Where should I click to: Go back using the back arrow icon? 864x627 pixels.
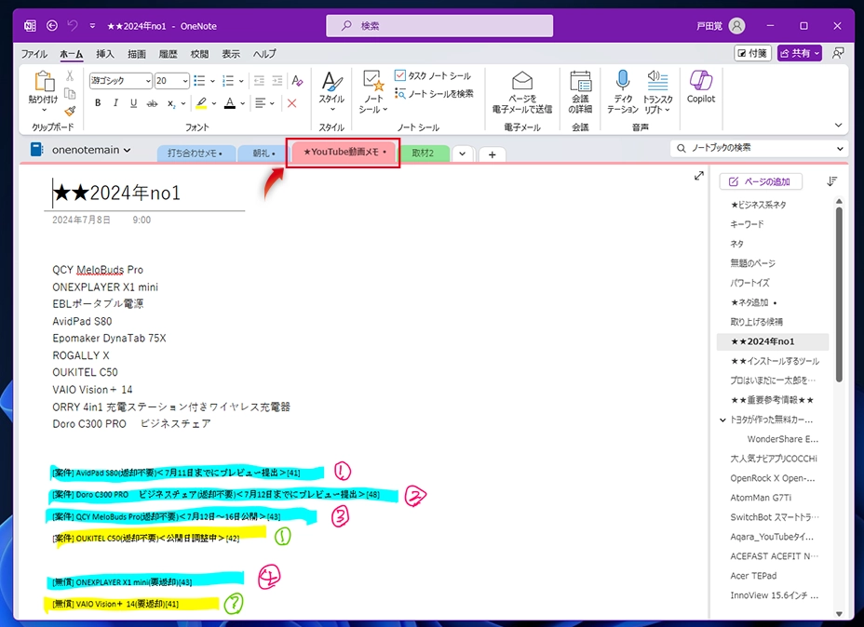[52, 25]
